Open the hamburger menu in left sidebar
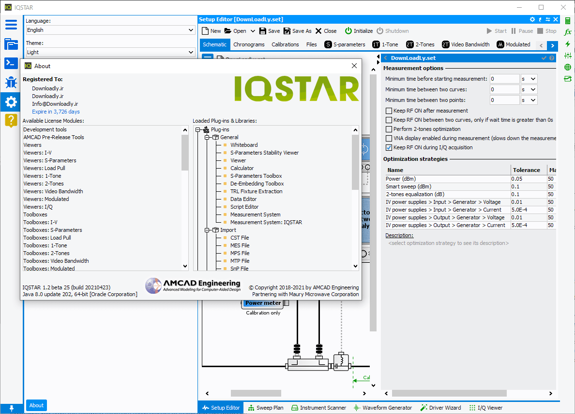 tap(11, 25)
